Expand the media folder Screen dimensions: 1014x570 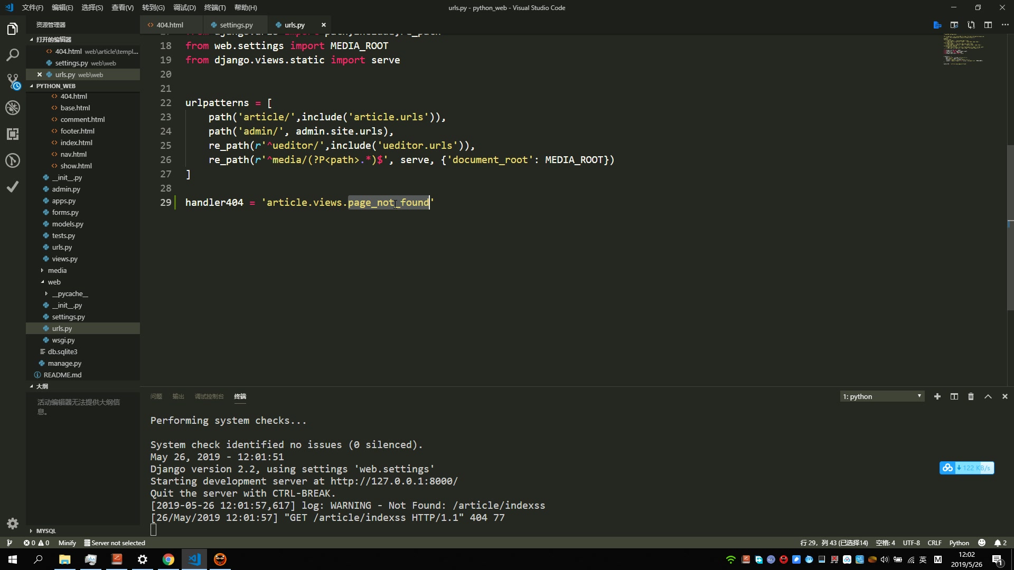[x=57, y=270]
